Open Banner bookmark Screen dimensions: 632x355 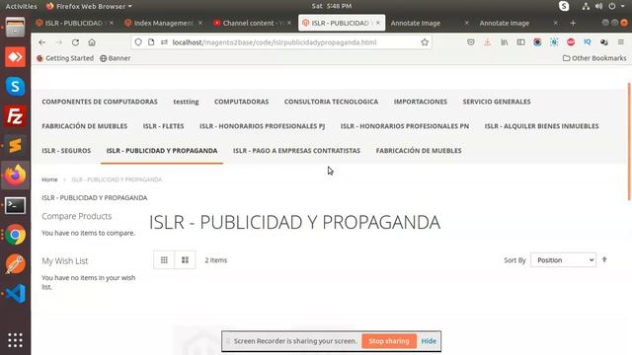click(116, 58)
